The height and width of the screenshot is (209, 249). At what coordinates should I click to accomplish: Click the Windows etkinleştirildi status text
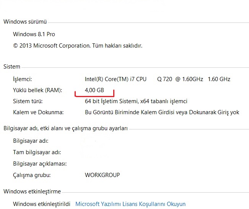tap(41, 204)
